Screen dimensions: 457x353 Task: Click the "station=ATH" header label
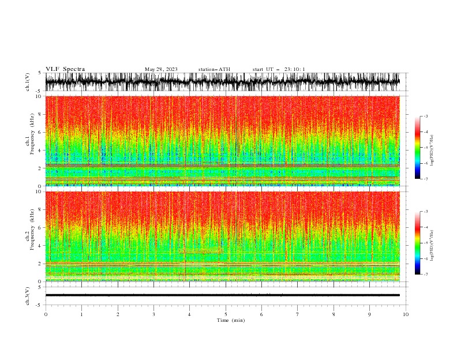(x=214, y=69)
